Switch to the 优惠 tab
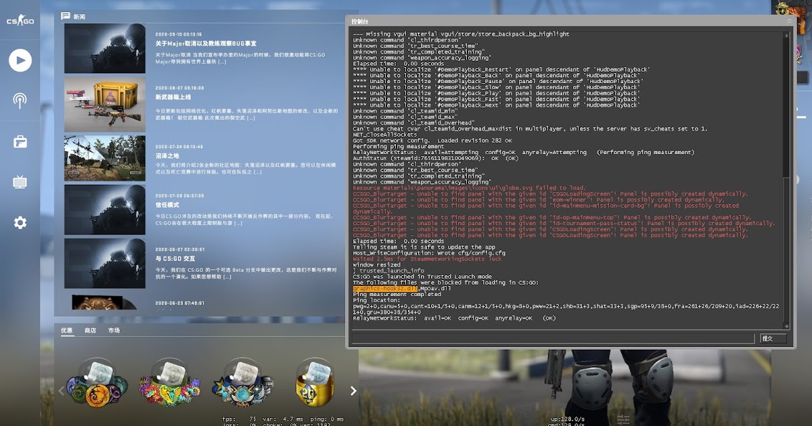This screenshot has width=812, height=426. coord(66,331)
